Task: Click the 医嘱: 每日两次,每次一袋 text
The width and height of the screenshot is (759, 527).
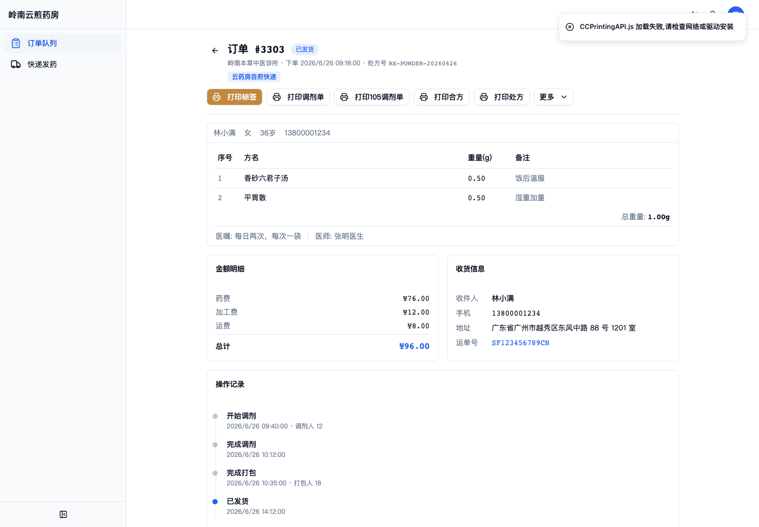Action: coord(258,236)
